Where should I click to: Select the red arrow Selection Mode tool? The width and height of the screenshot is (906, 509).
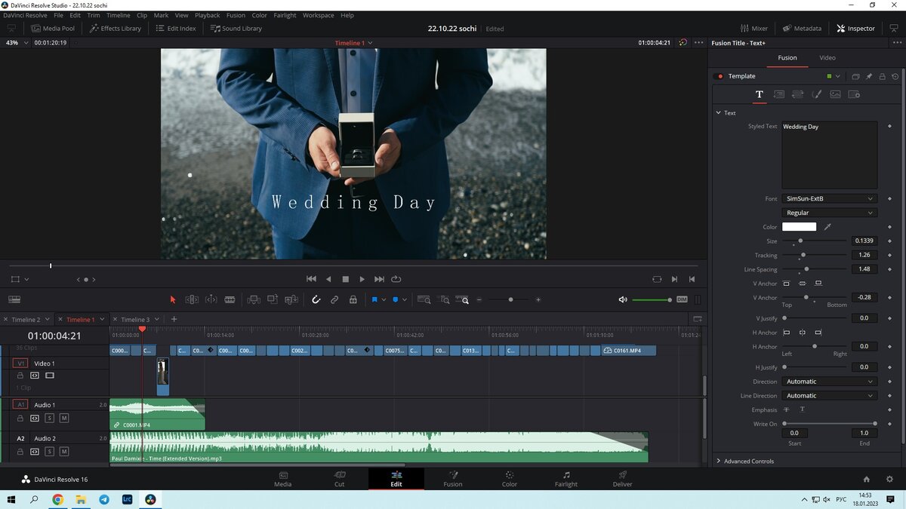point(172,300)
